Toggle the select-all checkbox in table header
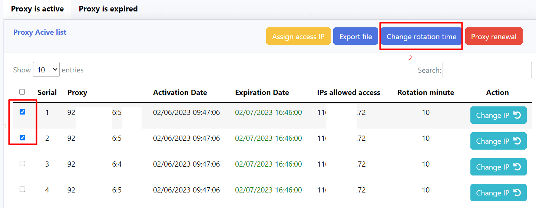 [22, 92]
